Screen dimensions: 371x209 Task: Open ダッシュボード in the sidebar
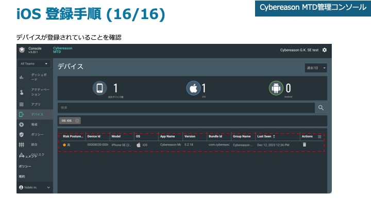[x=39, y=77]
